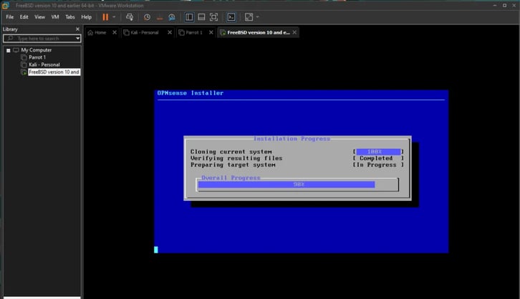Click the OPNsense Installer title text
Viewport: 520px width, 299px height.
[191, 93]
